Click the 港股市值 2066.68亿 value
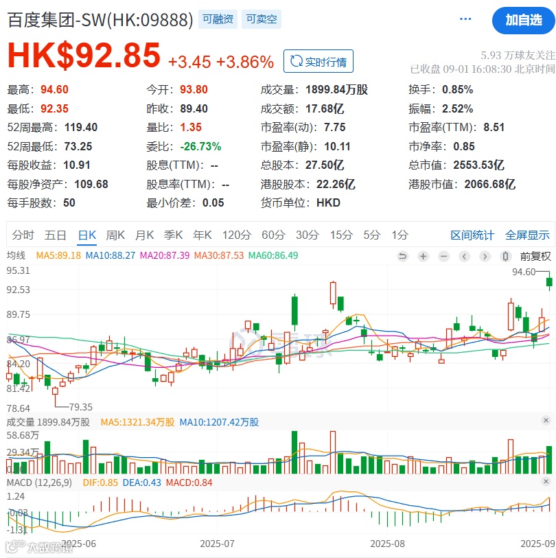 click(x=489, y=184)
